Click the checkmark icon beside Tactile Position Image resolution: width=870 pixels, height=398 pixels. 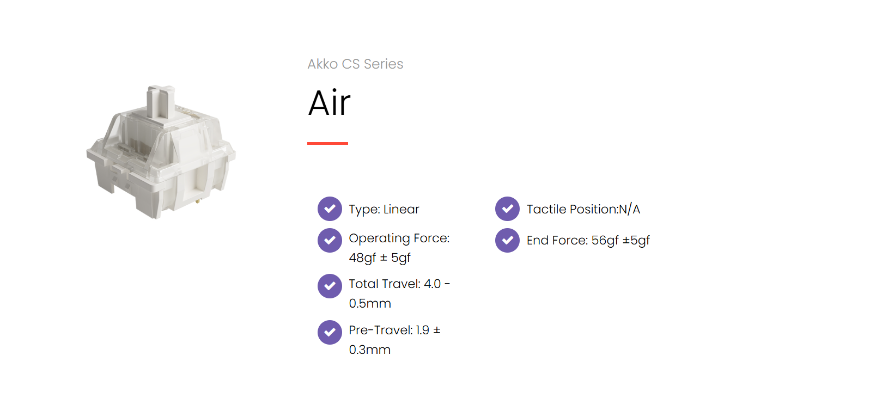[x=507, y=209]
